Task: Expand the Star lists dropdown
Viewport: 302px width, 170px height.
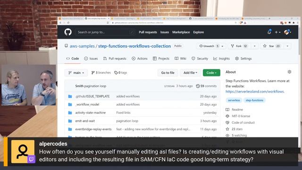Action: pos(287,46)
